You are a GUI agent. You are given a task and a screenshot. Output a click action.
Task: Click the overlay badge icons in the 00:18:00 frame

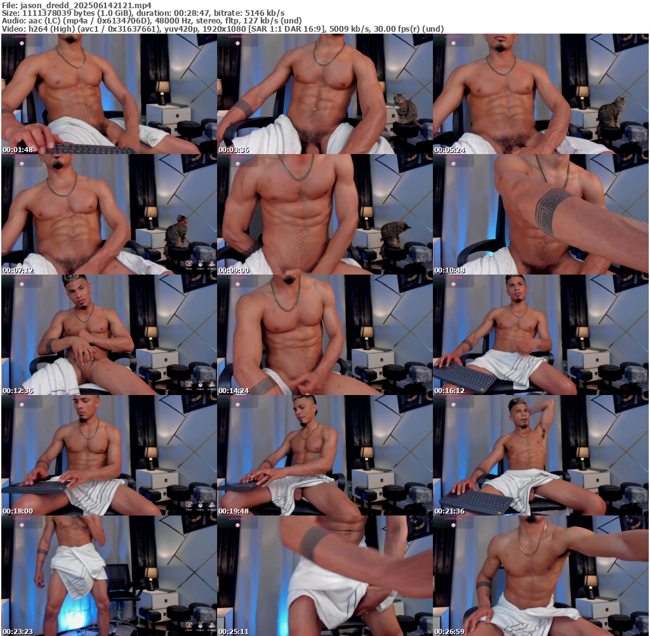[x=199, y=504]
